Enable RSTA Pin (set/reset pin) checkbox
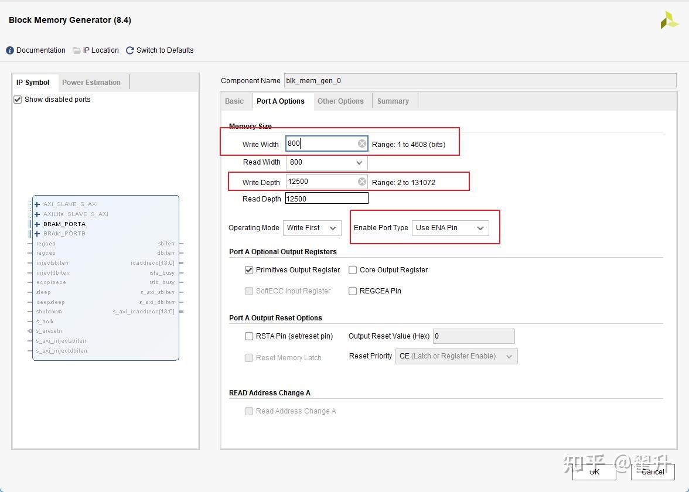Viewport: 689px width, 492px height. point(248,336)
